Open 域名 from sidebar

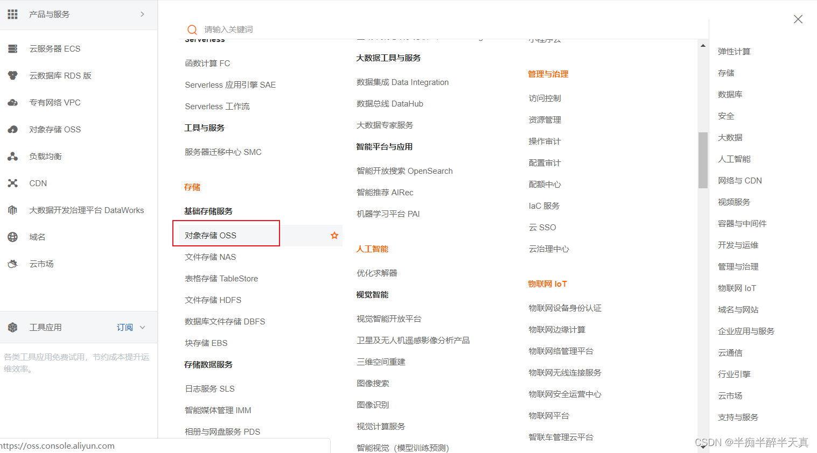[37, 237]
